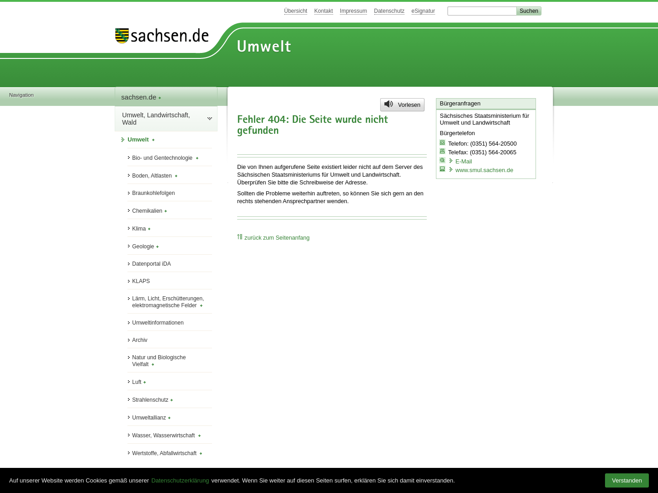The width and height of the screenshot is (658, 493).
Task: Click the speaker icon in Vorlesen button
Action: 389,104
